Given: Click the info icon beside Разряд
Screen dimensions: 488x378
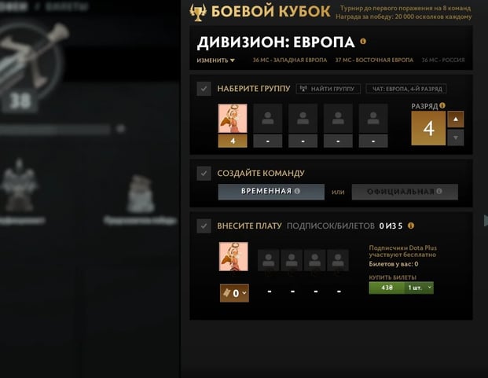Looking at the screenshot, I should [442, 106].
